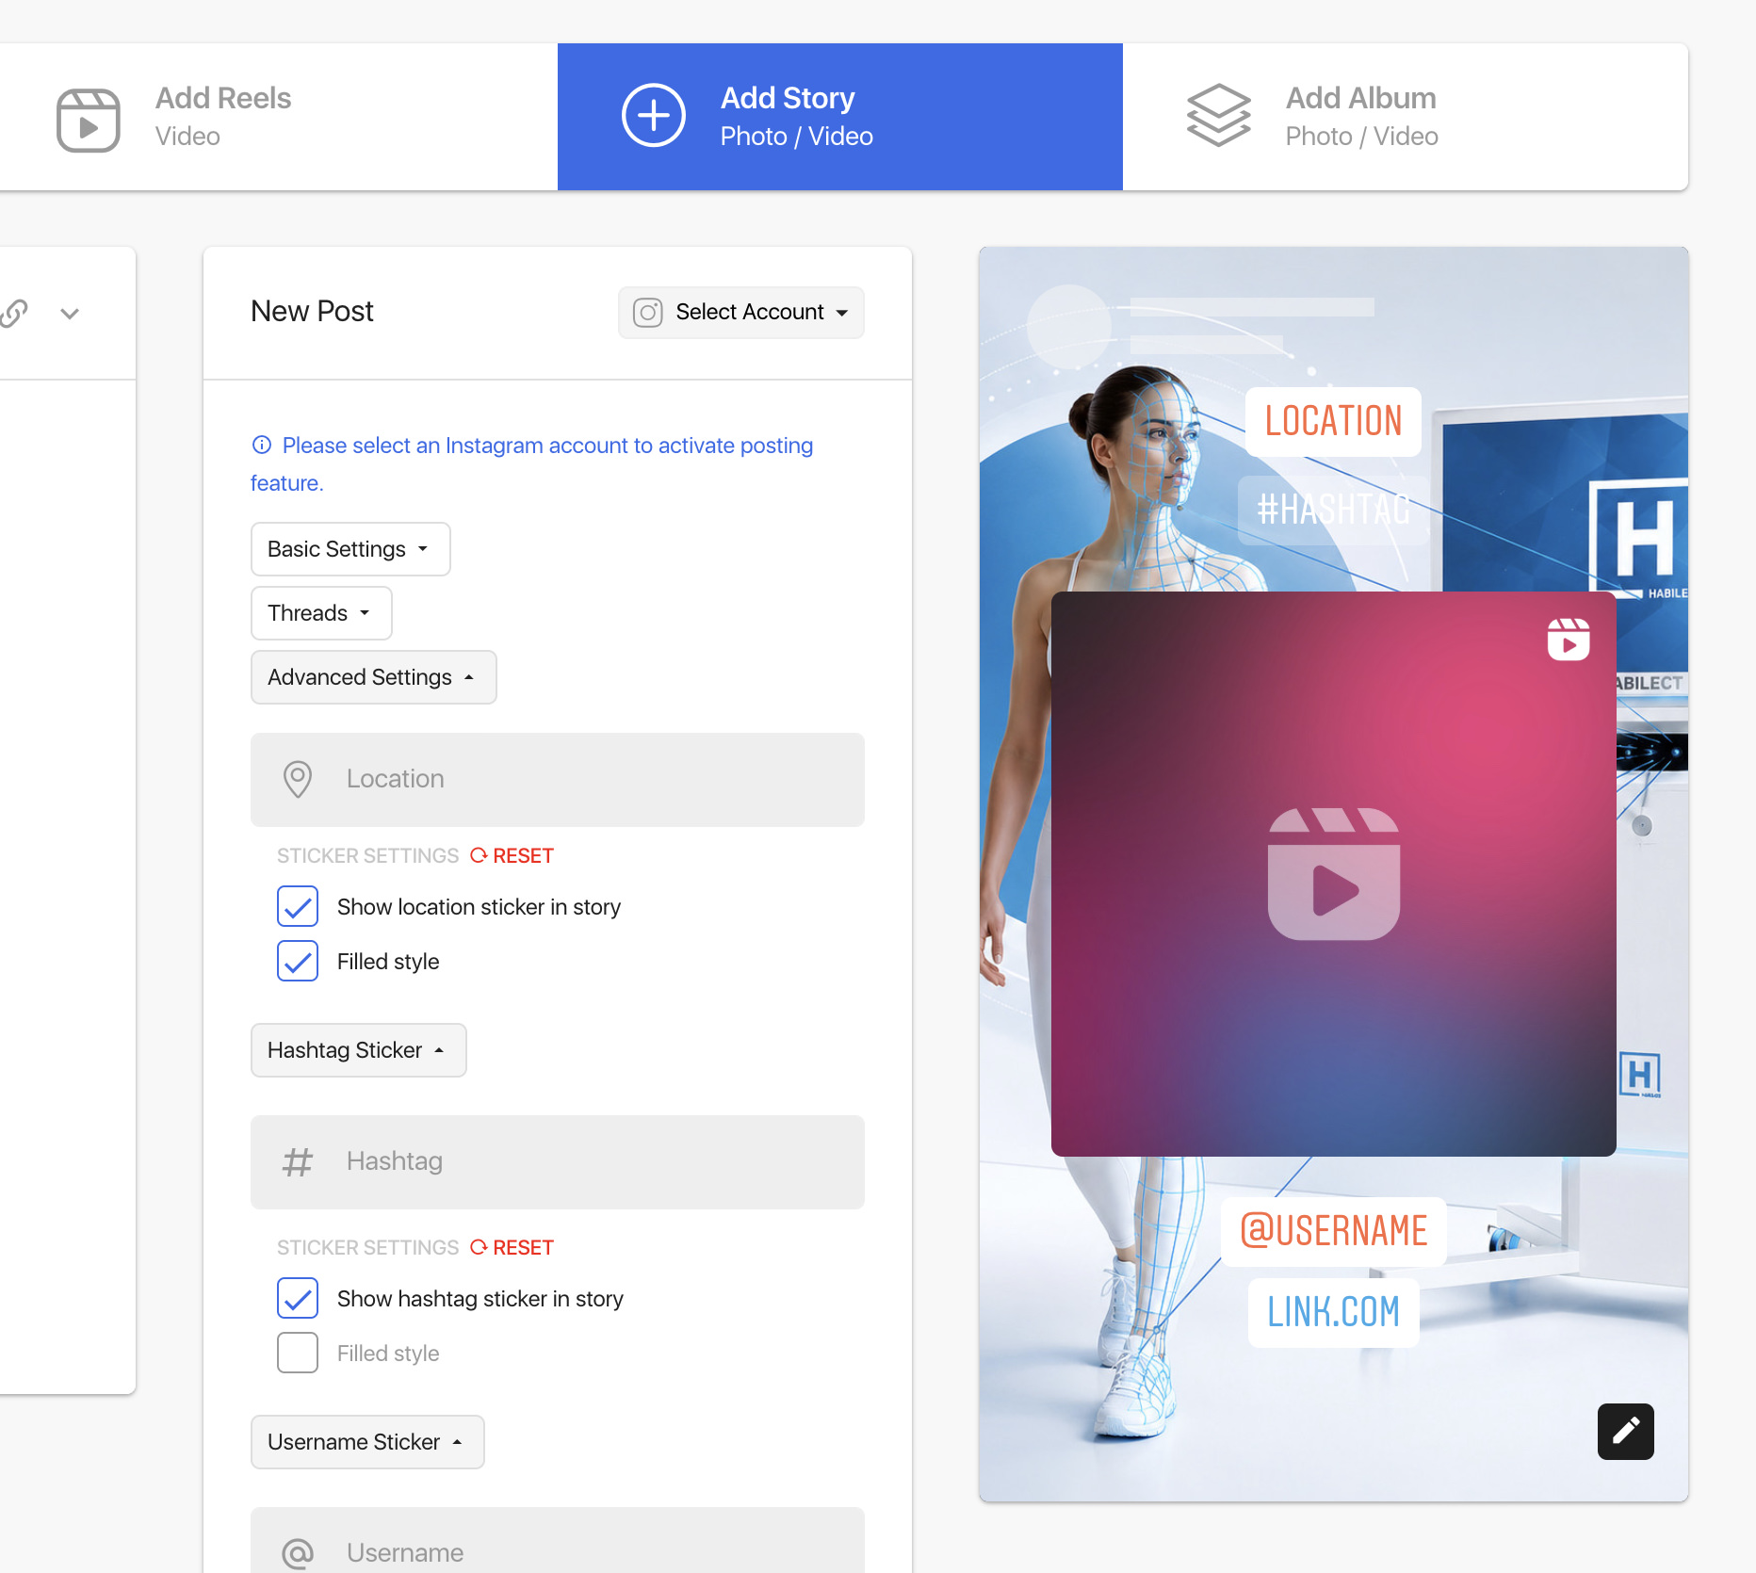Click the large Reels play icon in preview
Image resolution: width=1756 pixels, height=1573 pixels.
pos(1334,874)
